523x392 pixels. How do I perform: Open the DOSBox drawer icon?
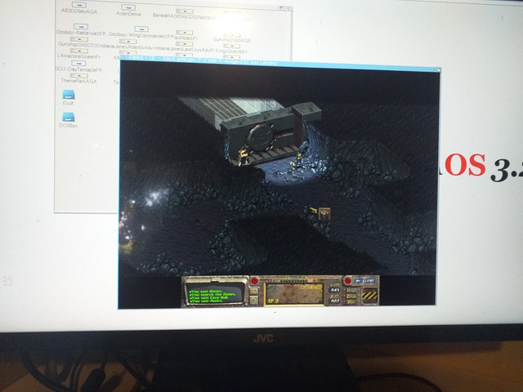pyautogui.click(x=69, y=120)
